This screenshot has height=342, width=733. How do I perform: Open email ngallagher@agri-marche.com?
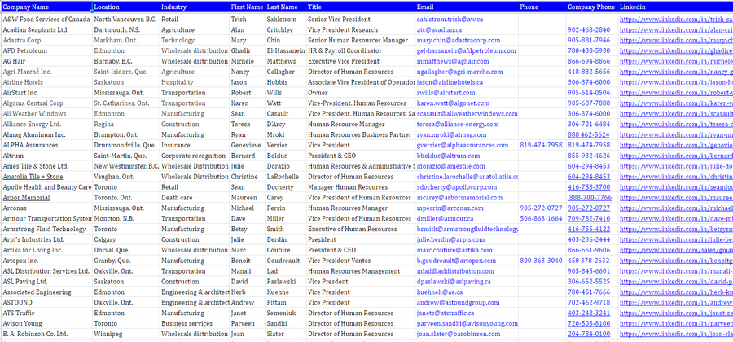point(460,72)
